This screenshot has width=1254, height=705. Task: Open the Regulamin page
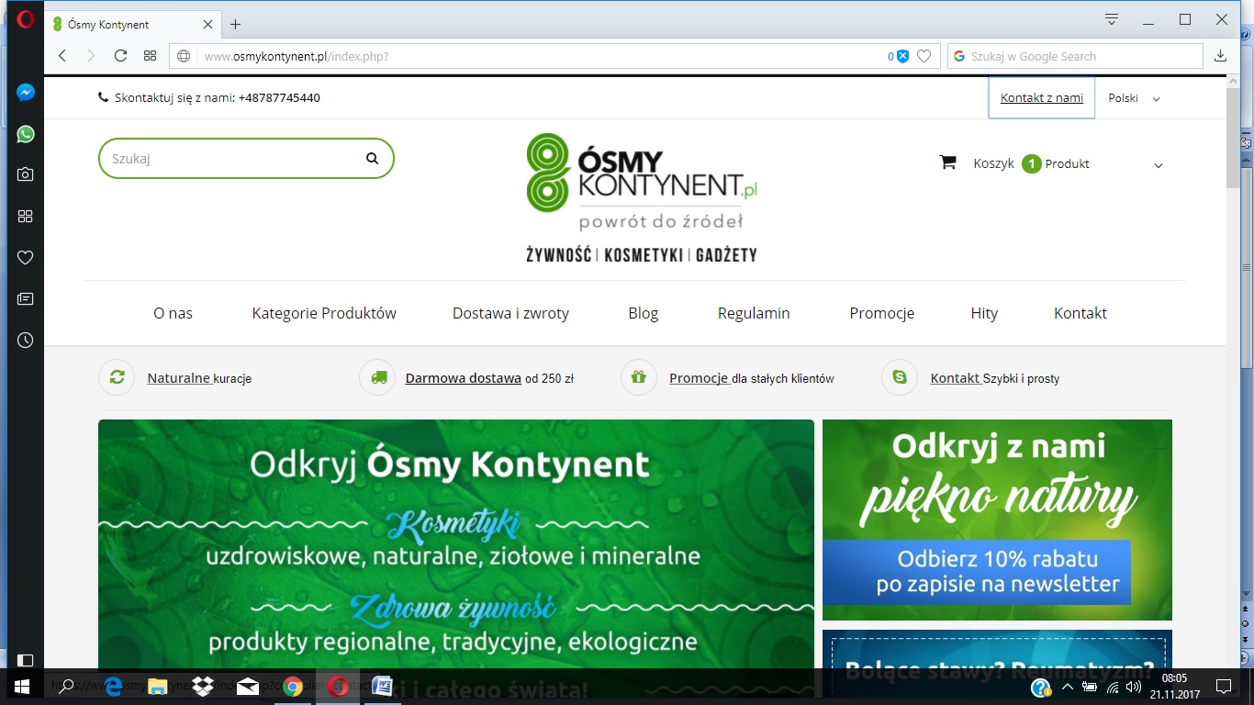pos(754,313)
